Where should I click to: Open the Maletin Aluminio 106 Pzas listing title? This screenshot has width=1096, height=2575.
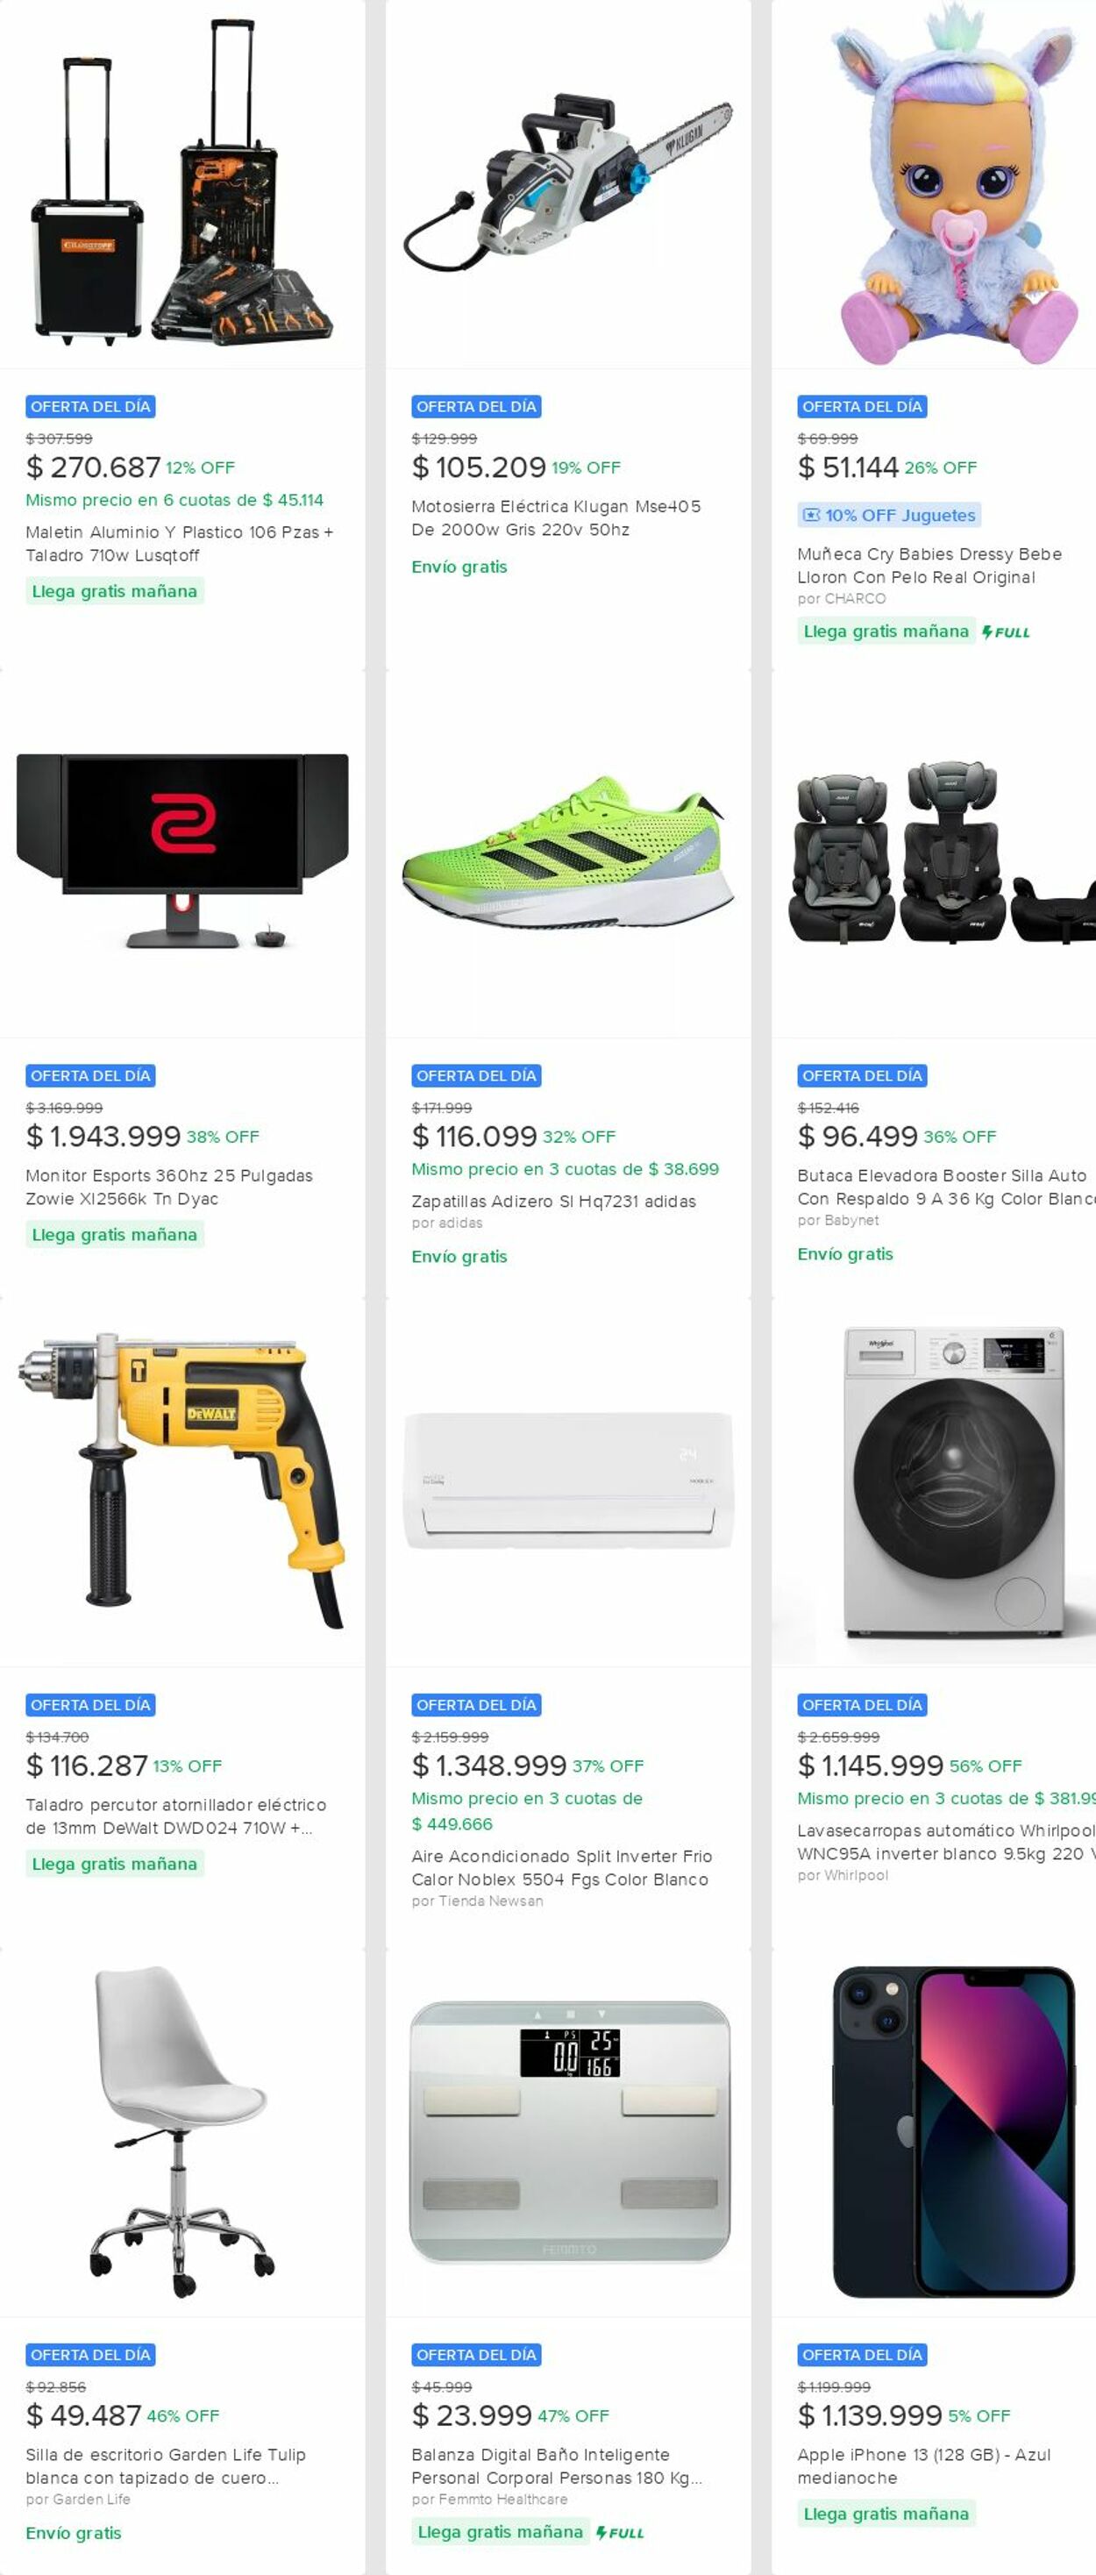(x=180, y=544)
